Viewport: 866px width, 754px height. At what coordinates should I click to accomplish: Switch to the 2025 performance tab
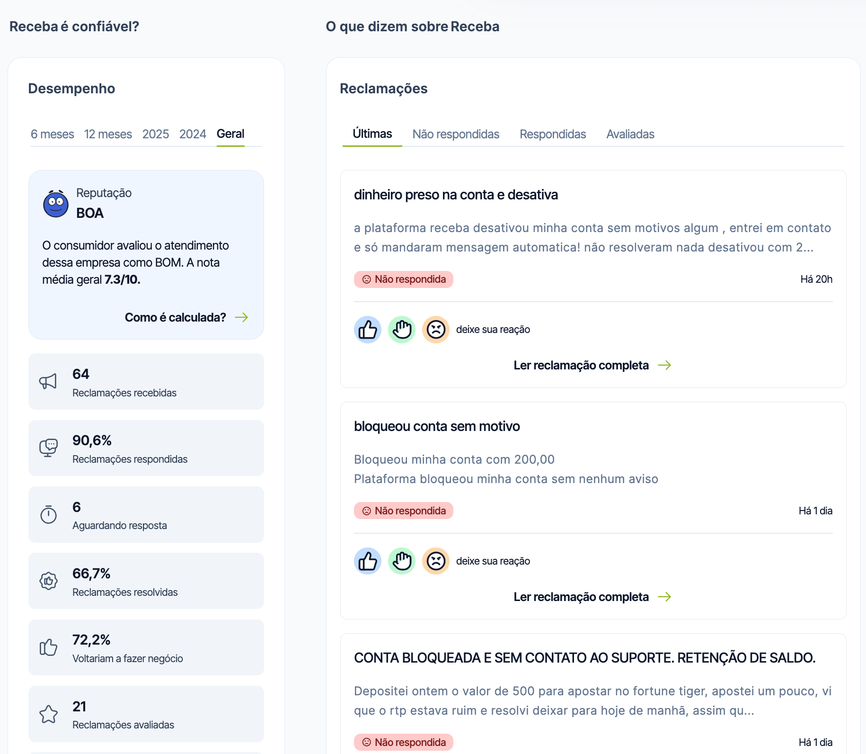tap(156, 134)
